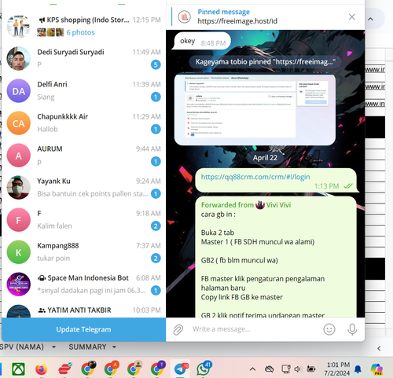Select the SPV (NAMA) sheet tab
The width and height of the screenshot is (393, 378).
pos(22,347)
